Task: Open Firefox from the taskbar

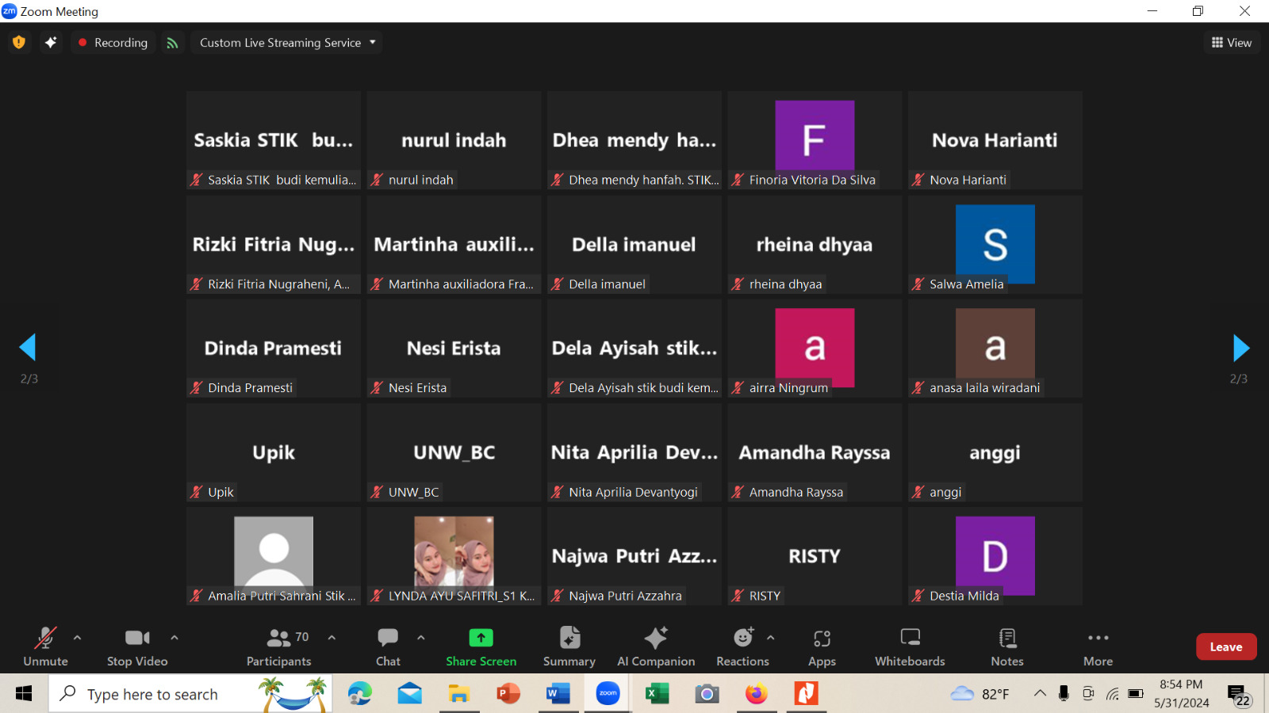Action: point(757,694)
